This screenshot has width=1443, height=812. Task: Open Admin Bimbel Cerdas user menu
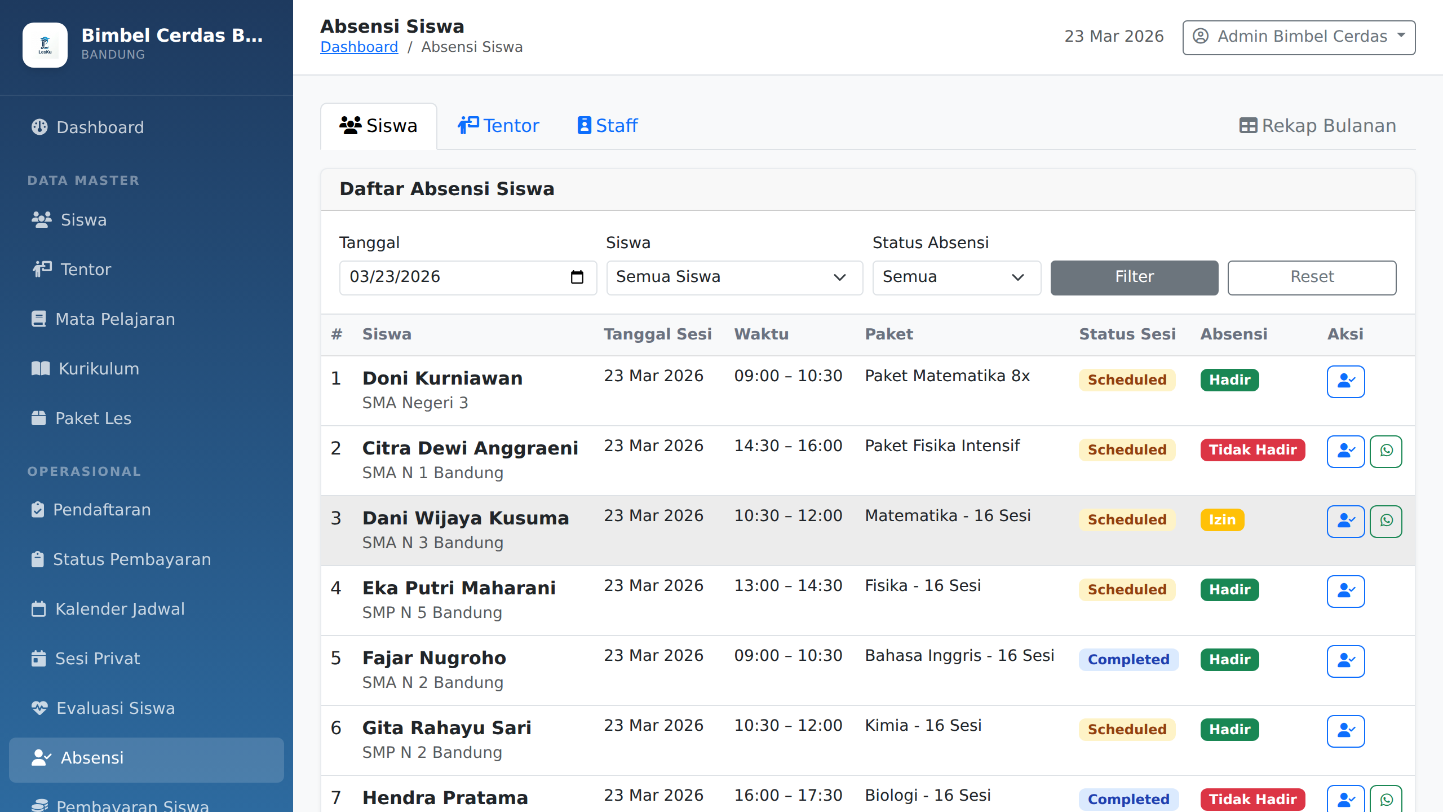point(1298,37)
